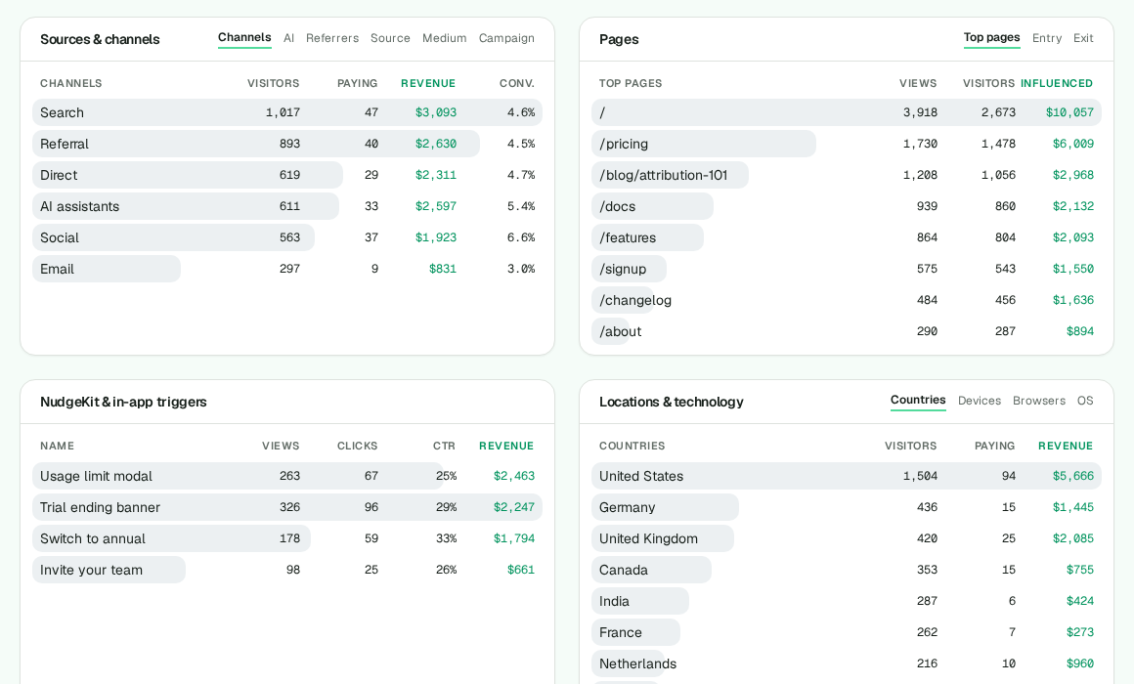Screen dimensions: 1134x684
Task: Click United States revenue $5,666
Action: [x=1073, y=476]
